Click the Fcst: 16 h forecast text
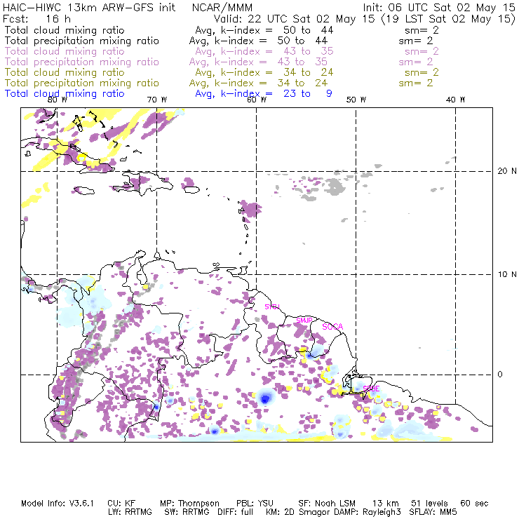 click(36, 19)
